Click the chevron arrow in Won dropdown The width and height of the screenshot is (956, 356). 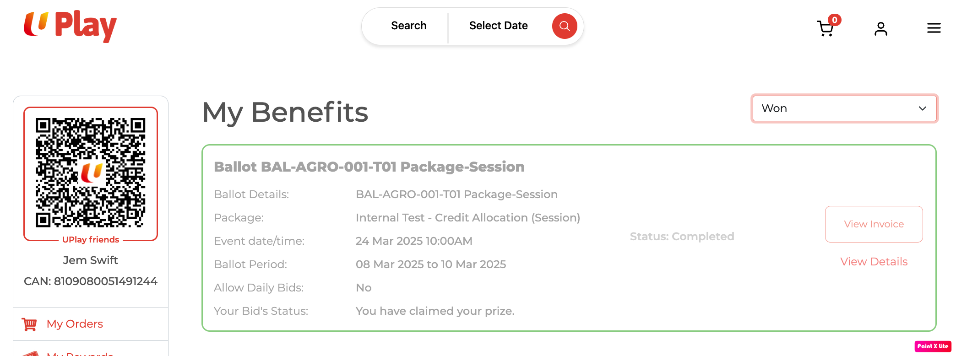click(922, 108)
